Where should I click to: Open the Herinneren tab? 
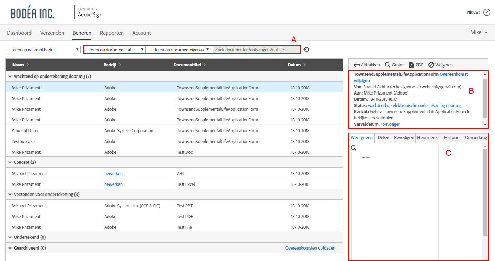point(428,137)
